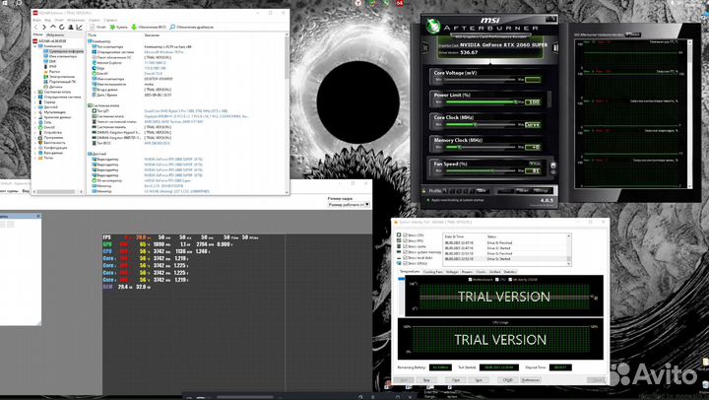Click the Driver updates magnifier button
Screen dimensions: 709x400
[x=191, y=28]
